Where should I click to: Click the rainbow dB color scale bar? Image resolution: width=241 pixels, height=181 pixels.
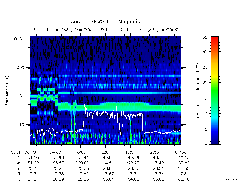(x=215, y=90)
